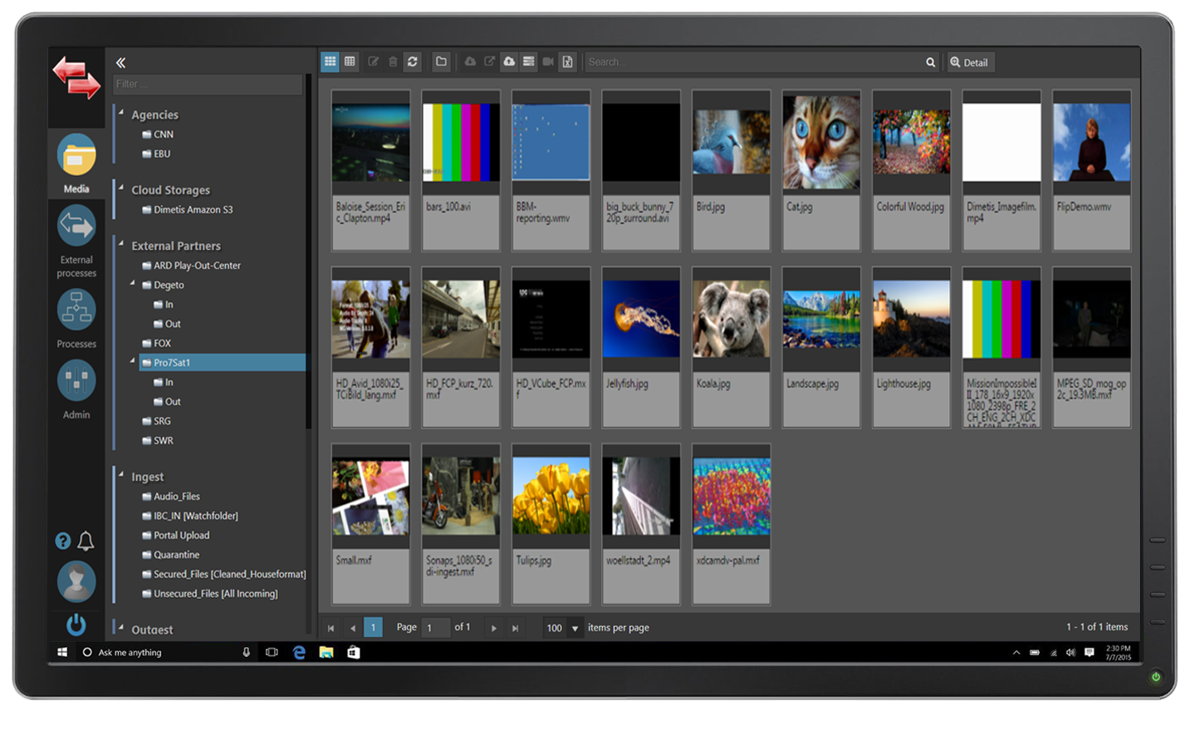Collapse the Agencies group

pyautogui.click(x=121, y=112)
